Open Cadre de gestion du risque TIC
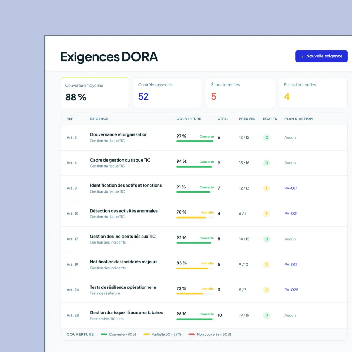The height and width of the screenshot is (352, 352). [120, 160]
